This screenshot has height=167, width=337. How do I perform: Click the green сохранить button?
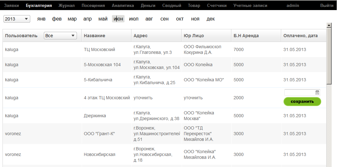point(302,102)
